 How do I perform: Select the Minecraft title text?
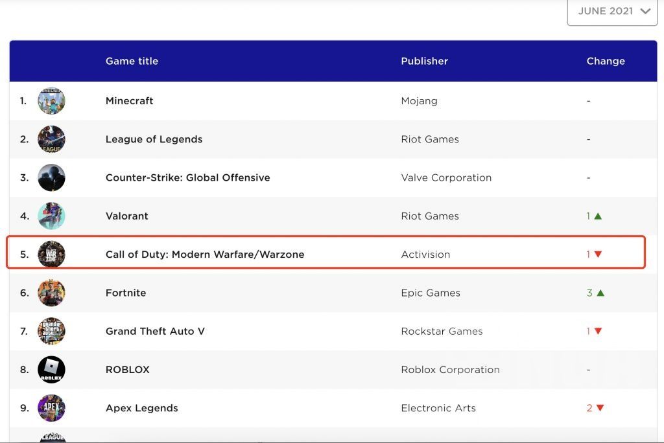[x=129, y=100]
